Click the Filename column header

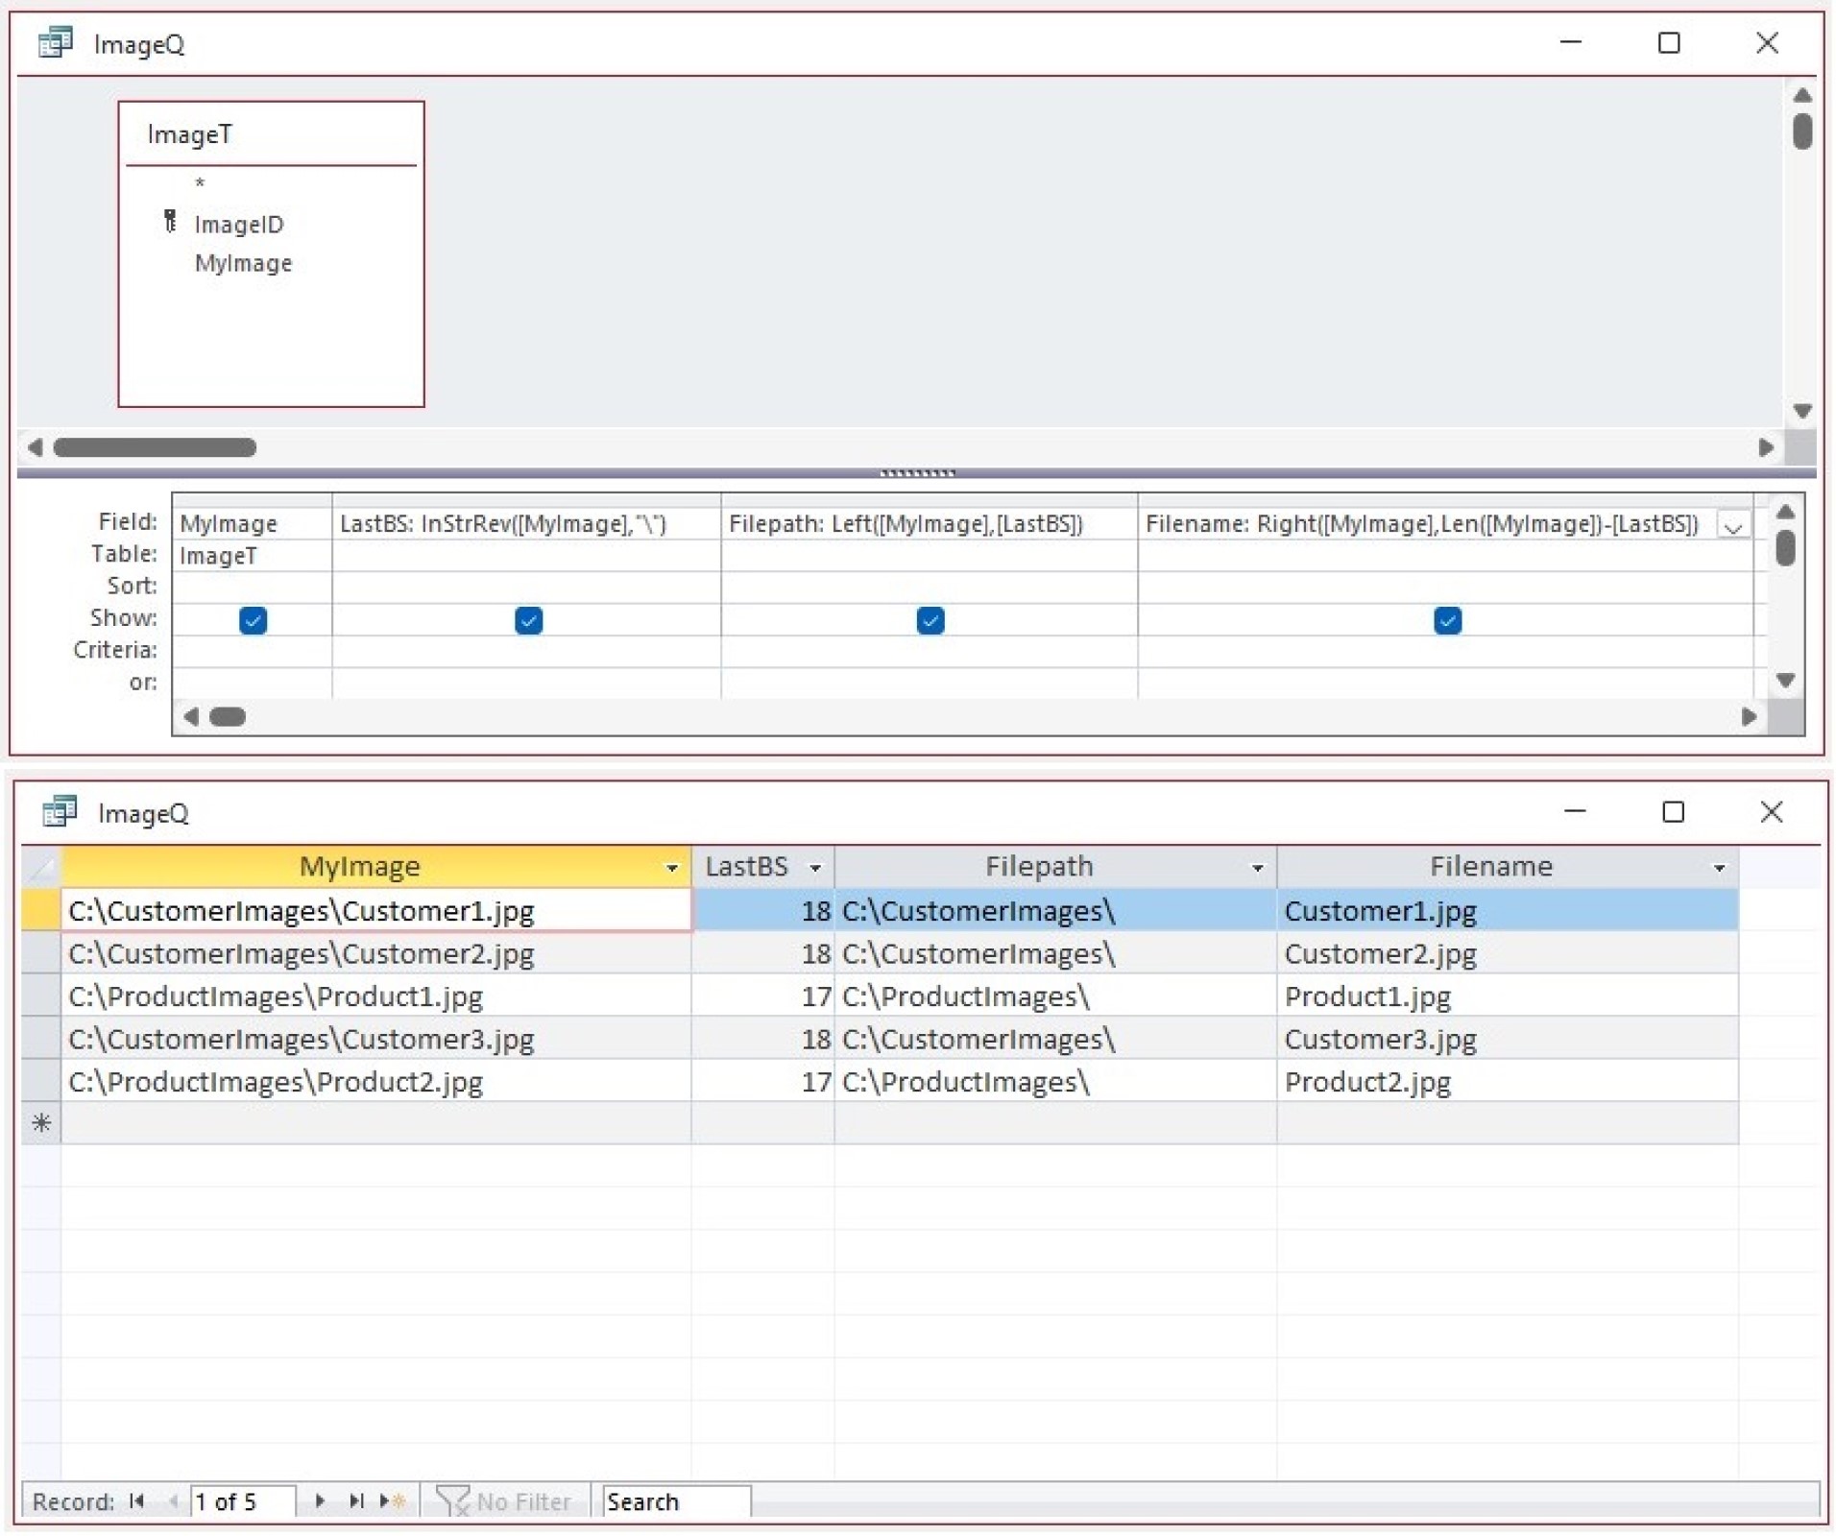pos(1489,867)
